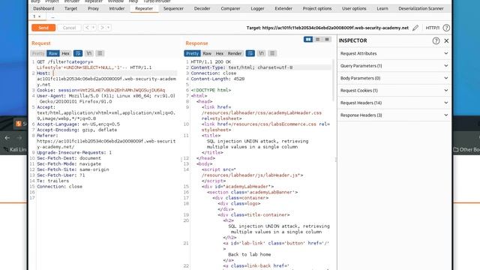Image resolution: width=480 pixels, height=270 pixels.
Task: Switch to the Comparer tab
Action: [x=230, y=8]
